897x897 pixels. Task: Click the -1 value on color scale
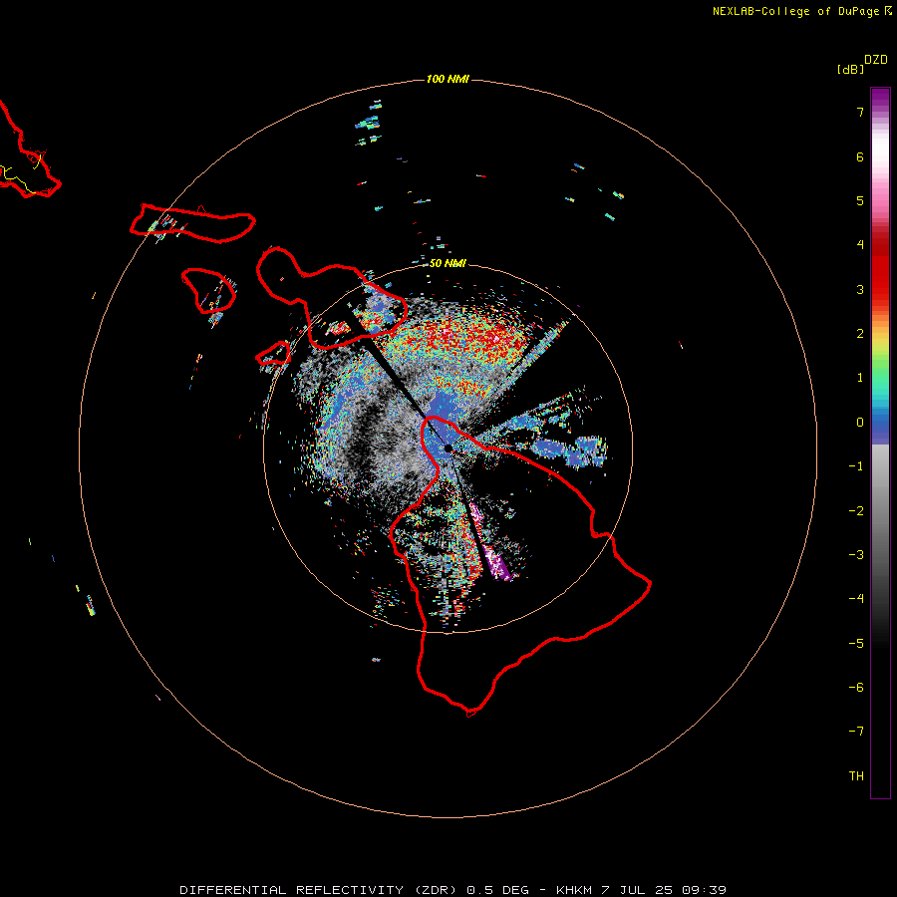coord(856,466)
